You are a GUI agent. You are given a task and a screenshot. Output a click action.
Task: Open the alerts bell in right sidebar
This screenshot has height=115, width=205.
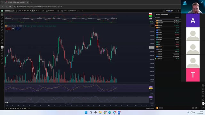coord(203,100)
